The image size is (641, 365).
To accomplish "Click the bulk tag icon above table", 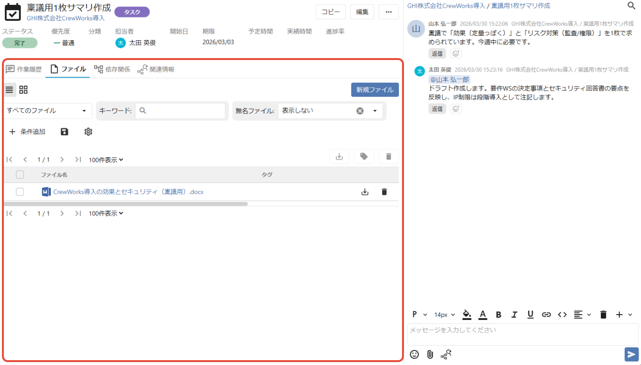I will click(x=364, y=156).
